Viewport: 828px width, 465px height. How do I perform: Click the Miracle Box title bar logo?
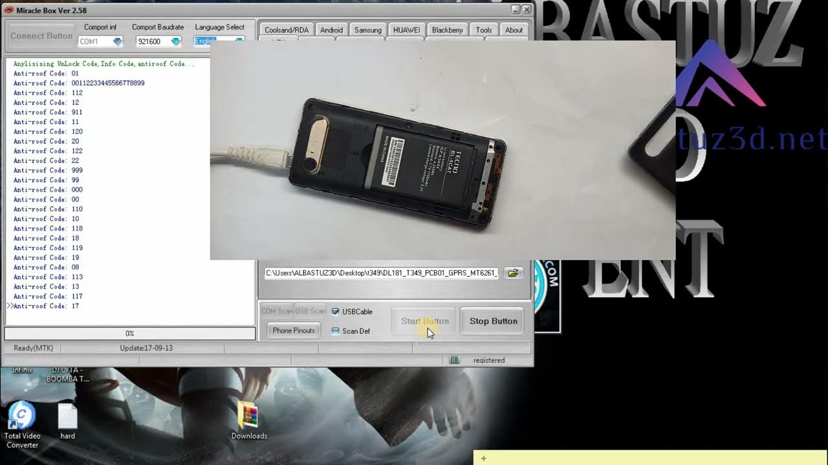click(x=9, y=10)
